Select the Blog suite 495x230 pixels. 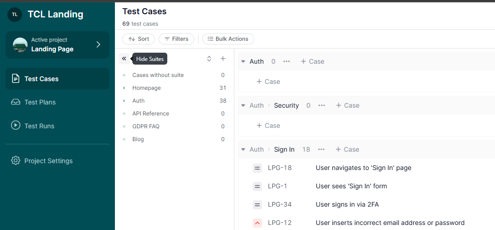coord(138,139)
